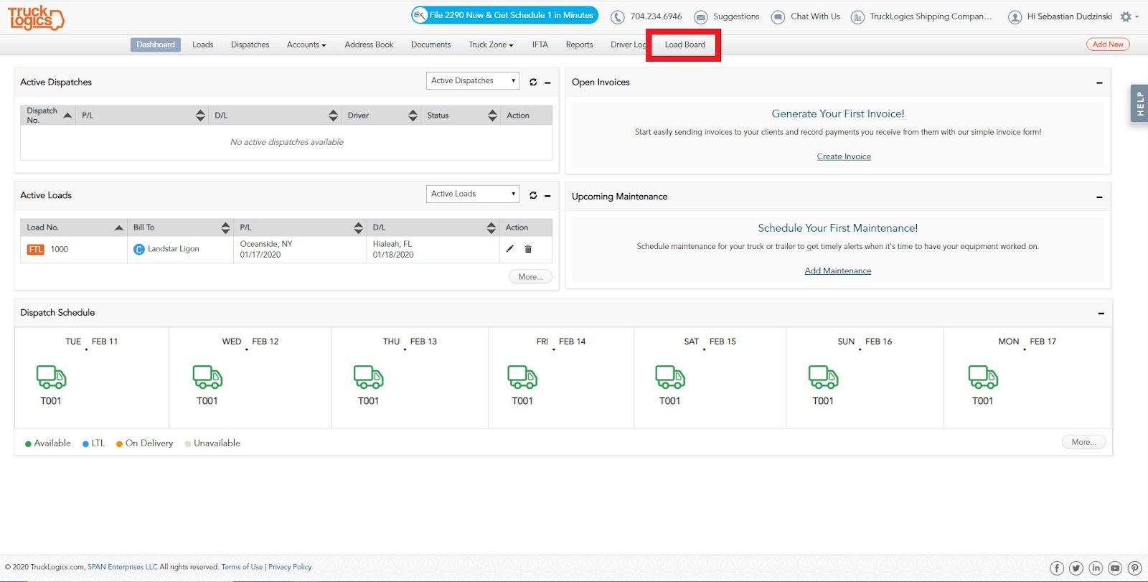Viewport: 1148px width, 582px height.
Task: Open the settings gear menu
Action: pyautogui.click(x=1127, y=17)
